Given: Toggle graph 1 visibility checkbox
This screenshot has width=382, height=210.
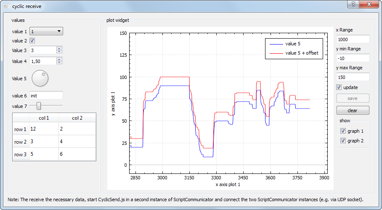Looking at the screenshot, I should click(343, 131).
